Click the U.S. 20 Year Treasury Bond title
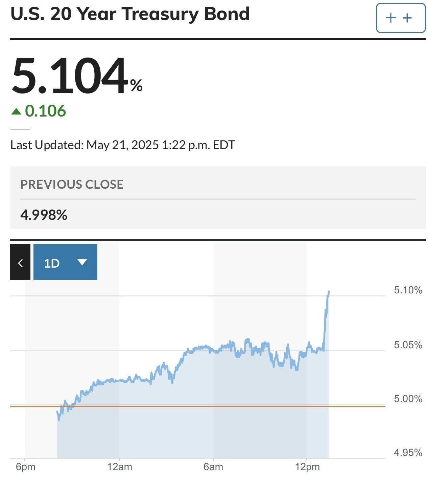 click(130, 14)
